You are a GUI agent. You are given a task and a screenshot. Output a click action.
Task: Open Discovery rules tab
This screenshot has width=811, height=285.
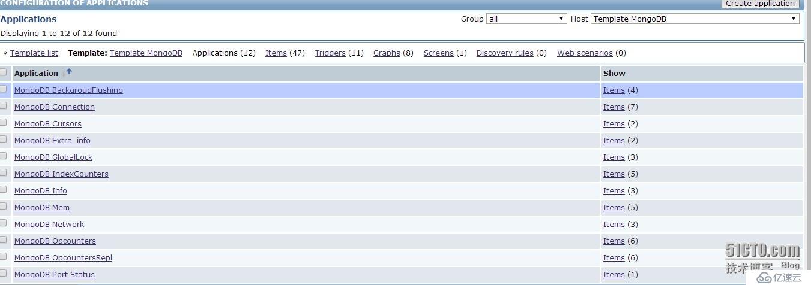[505, 53]
